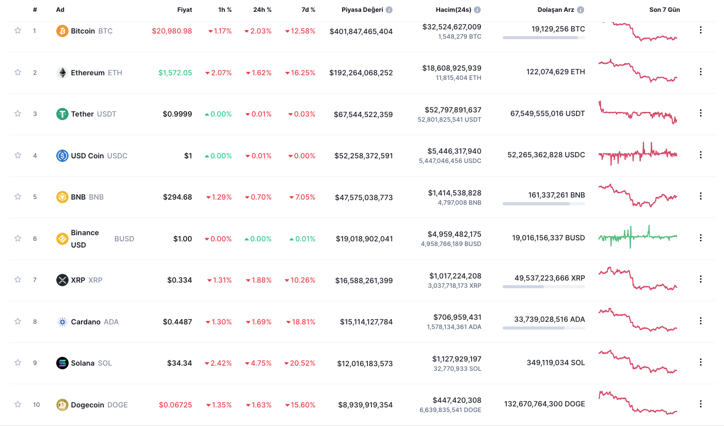724x426 pixels.
Task: Click the Bitcoin circulating supply progress bar
Action: [x=543, y=38]
